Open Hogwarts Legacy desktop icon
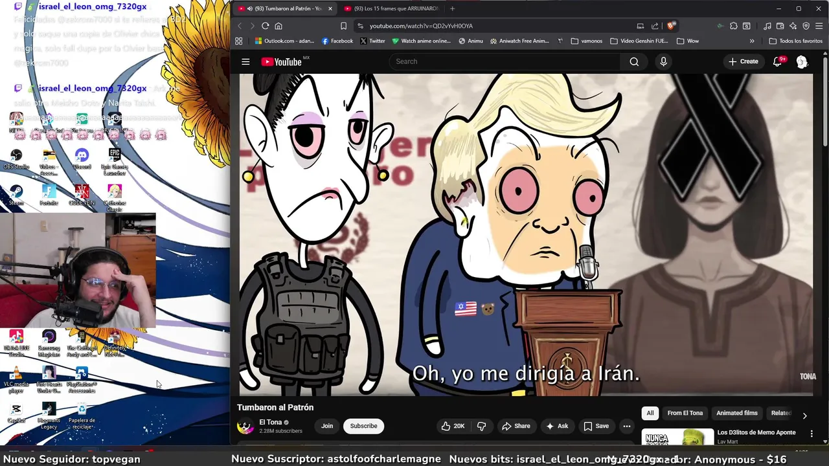This screenshot has height=466, width=829. point(49,416)
